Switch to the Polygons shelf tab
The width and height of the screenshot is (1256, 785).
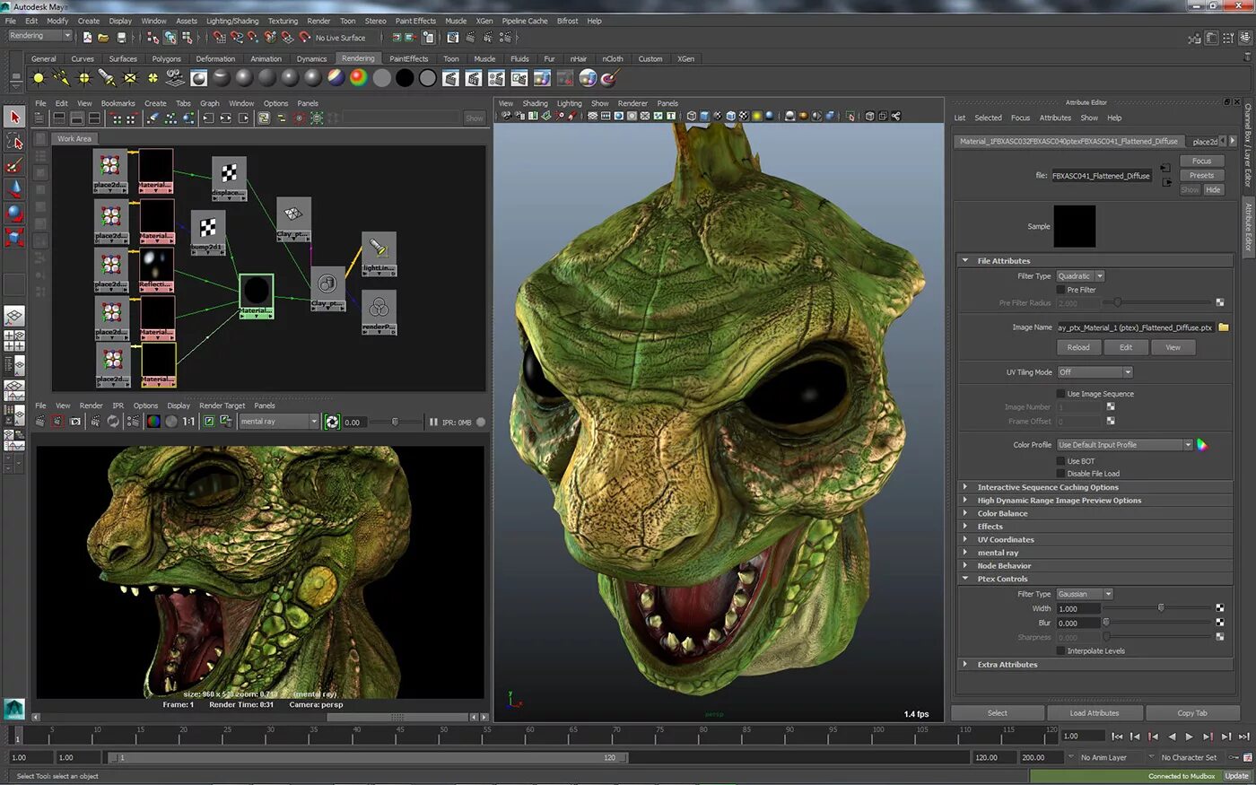point(166,59)
